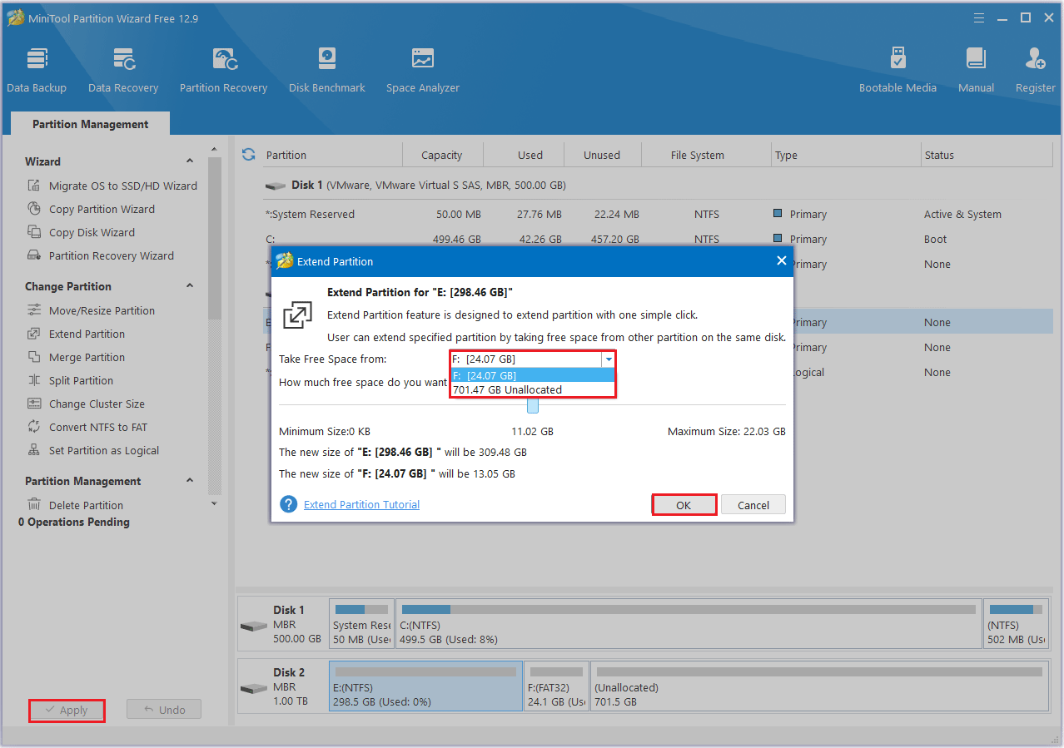
Task: Open the Extend Partition Tutorial link
Action: 360,504
